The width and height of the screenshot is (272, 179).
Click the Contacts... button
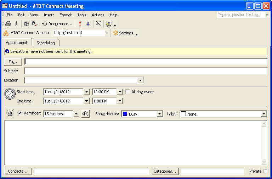click(x=18, y=171)
